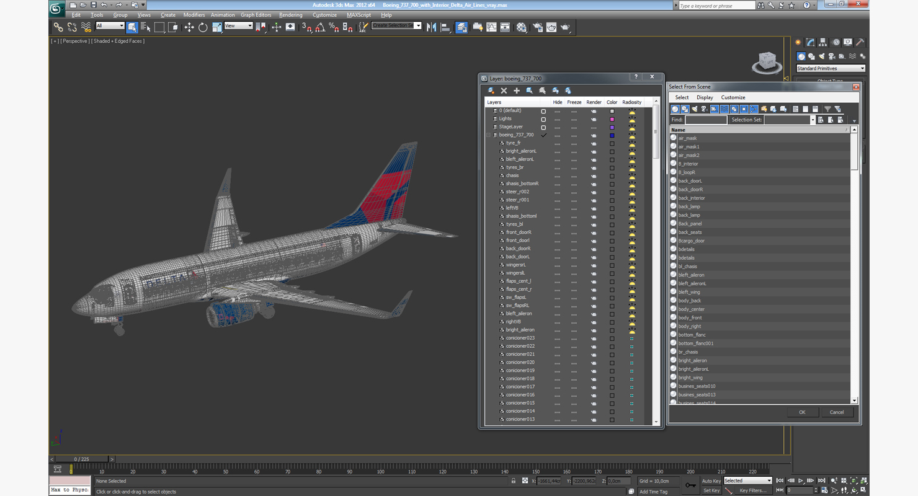Make the Lights layer current
Image resolution: width=918 pixels, height=496 pixels.
pyautogui.click(x=543, y=119)
